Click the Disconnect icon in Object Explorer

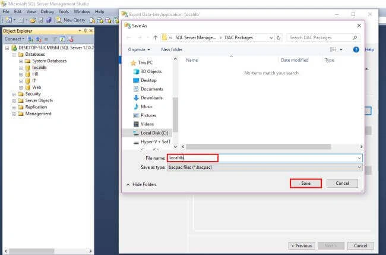pyautogui.click(x=39, y=39)
